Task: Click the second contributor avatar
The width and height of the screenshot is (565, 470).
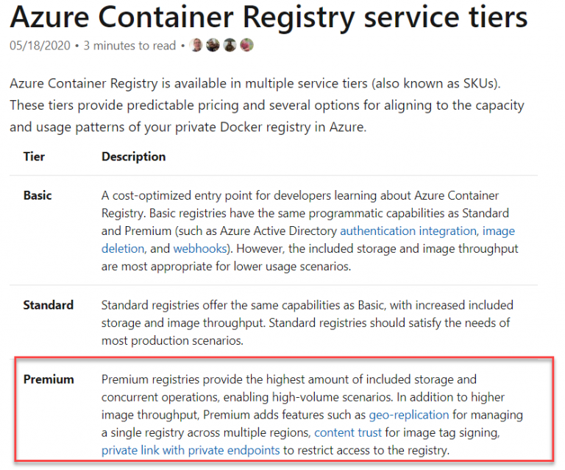Action: point(213,46)
